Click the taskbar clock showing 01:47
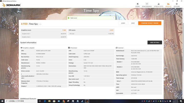This screenshot has width=184, height=103. (x=175, y=101)
